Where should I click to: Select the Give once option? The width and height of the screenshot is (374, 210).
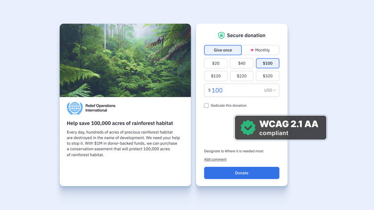(223, 50)
